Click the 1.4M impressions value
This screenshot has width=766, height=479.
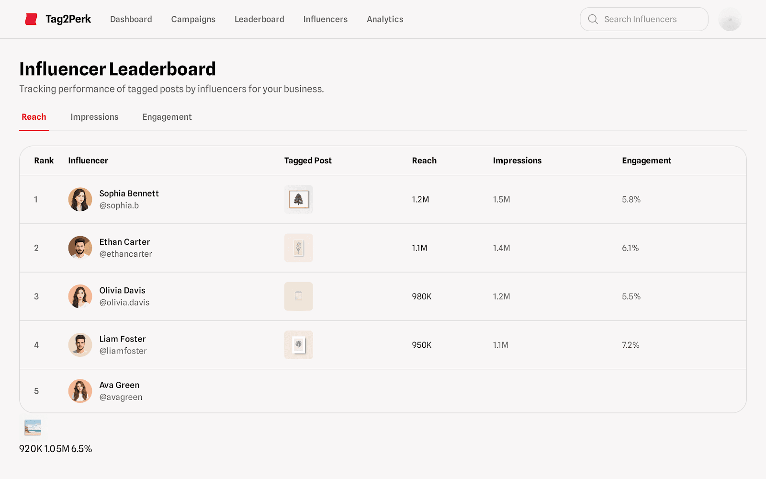point(502,248)
